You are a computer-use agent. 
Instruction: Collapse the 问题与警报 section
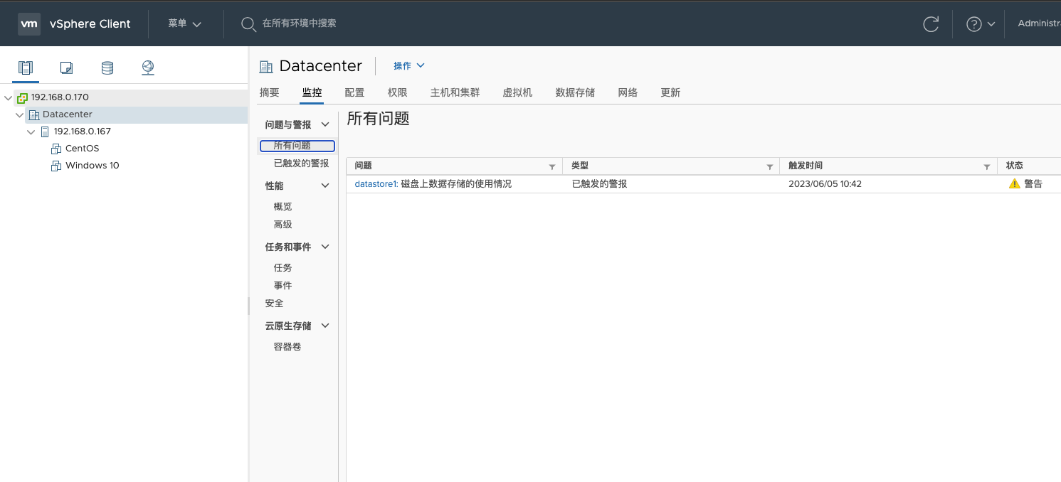(x=325, y=124)
